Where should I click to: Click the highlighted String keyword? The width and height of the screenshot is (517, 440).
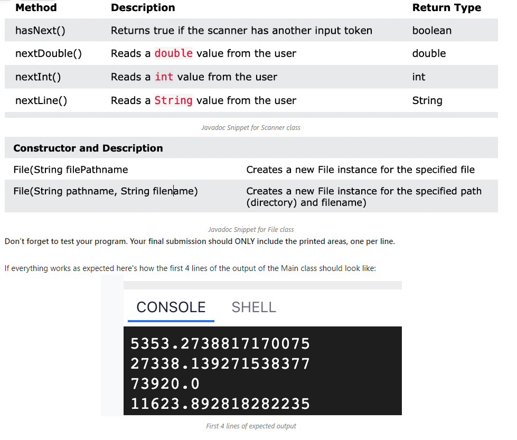click(173, 100)
